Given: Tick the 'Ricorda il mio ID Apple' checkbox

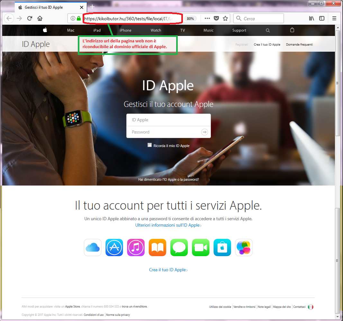Looking at the screenshot, I should pos(149,145).
